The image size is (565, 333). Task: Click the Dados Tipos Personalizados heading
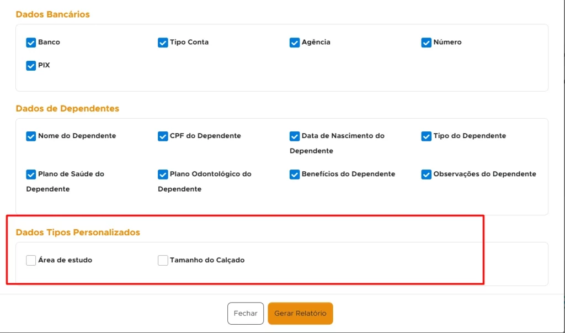coord(78,232)
